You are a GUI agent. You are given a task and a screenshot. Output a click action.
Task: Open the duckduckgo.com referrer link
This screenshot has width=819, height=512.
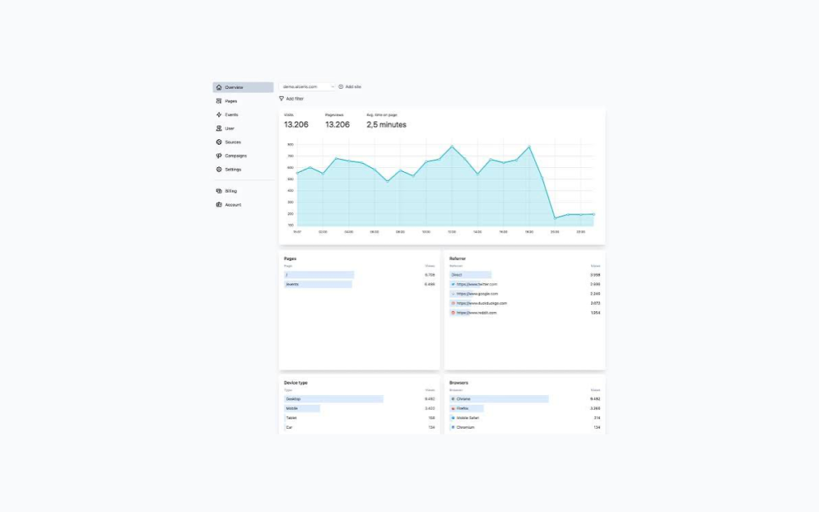(x=481, y=303)
